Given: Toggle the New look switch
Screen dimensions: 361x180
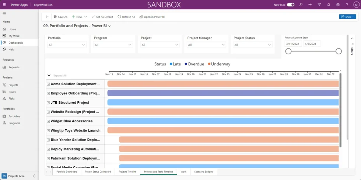Looking at the screenshot, I should [x=291, y=5].
